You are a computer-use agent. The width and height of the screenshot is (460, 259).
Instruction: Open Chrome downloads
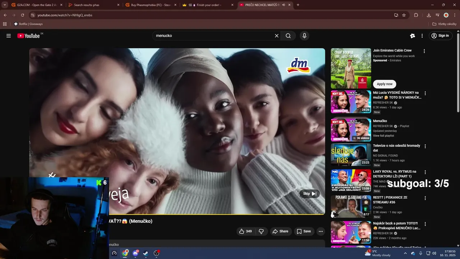click(429, 15)
